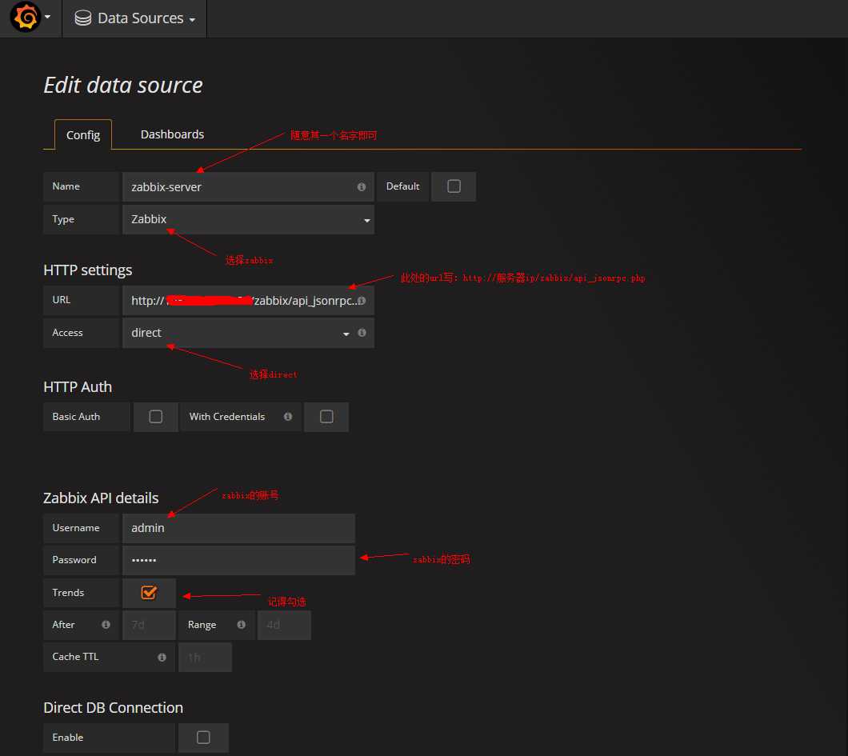Screen dimensions: 848x756
Task: Edit the Username field admin
Action: 238,528
